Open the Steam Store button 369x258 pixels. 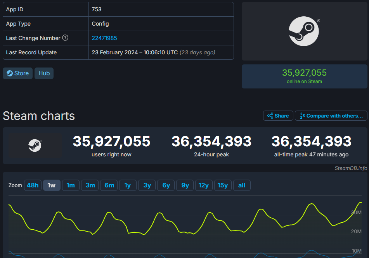tap(17, 73)
